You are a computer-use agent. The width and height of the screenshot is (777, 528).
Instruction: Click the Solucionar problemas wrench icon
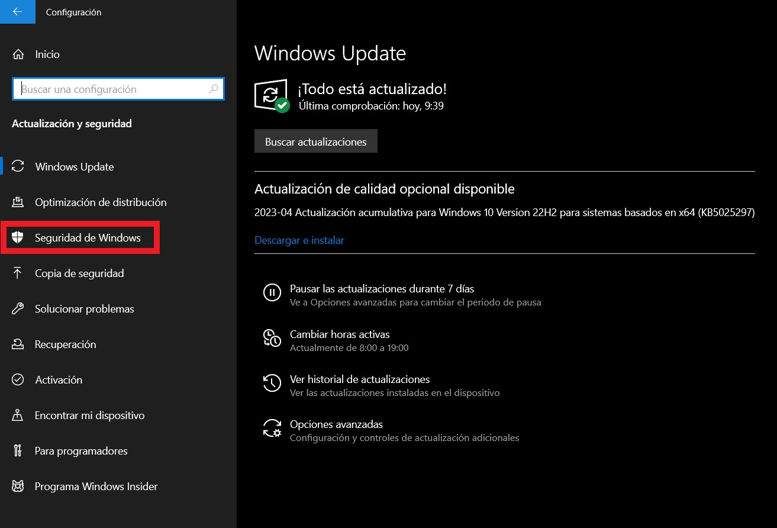pyautogui.click(x=18, y=308)
